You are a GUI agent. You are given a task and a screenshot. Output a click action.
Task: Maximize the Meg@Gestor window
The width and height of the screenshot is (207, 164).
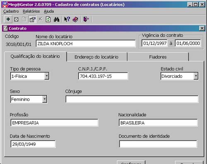tap(196, 5)
